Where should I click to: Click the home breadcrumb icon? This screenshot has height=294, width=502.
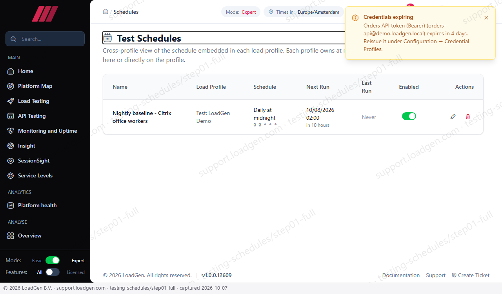pyautogui.click(x=105, y=12)
